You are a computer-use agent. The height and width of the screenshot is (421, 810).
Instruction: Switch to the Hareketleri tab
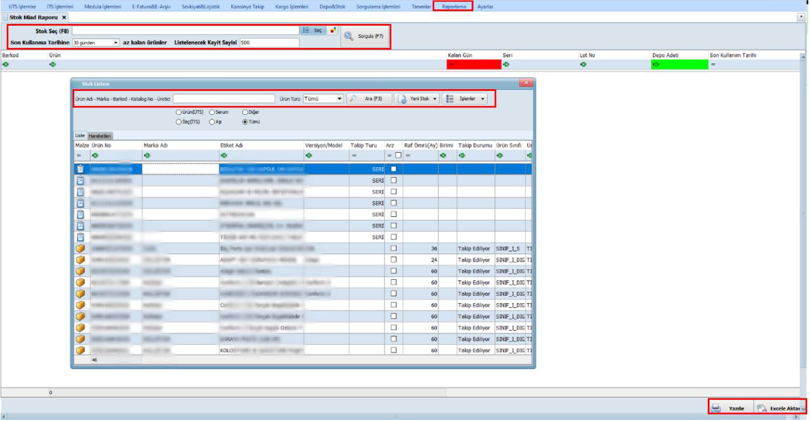click(x=100, y=136)
